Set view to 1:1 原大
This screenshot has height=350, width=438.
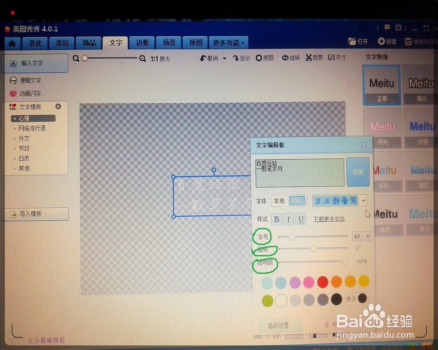click(x=160, y=59)
